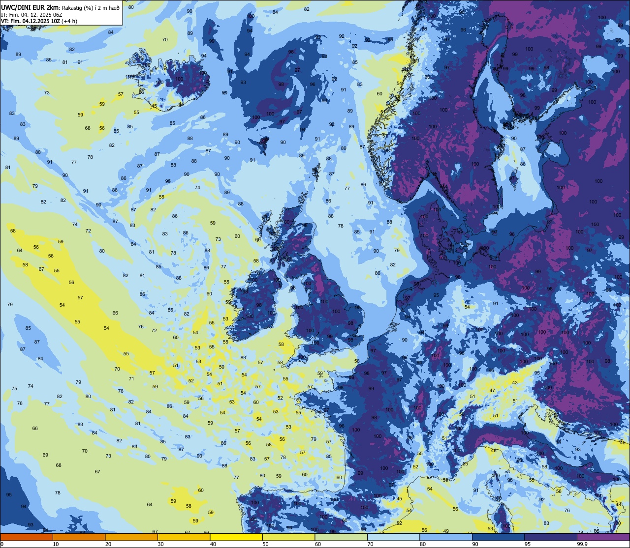
Task: Click the 'IT: Fim. 04. 12. 2025 06Z' line
Action: [x=32, y=15]
